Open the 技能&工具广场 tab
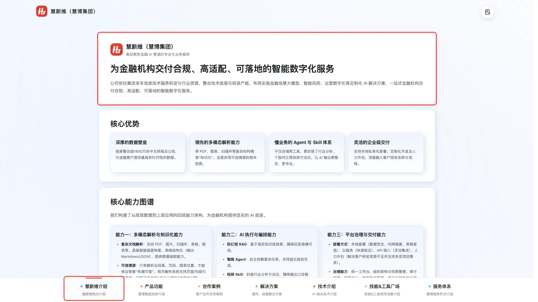Image resolution: width=538 pixels, height=302 pixels. tap(382, 290)
